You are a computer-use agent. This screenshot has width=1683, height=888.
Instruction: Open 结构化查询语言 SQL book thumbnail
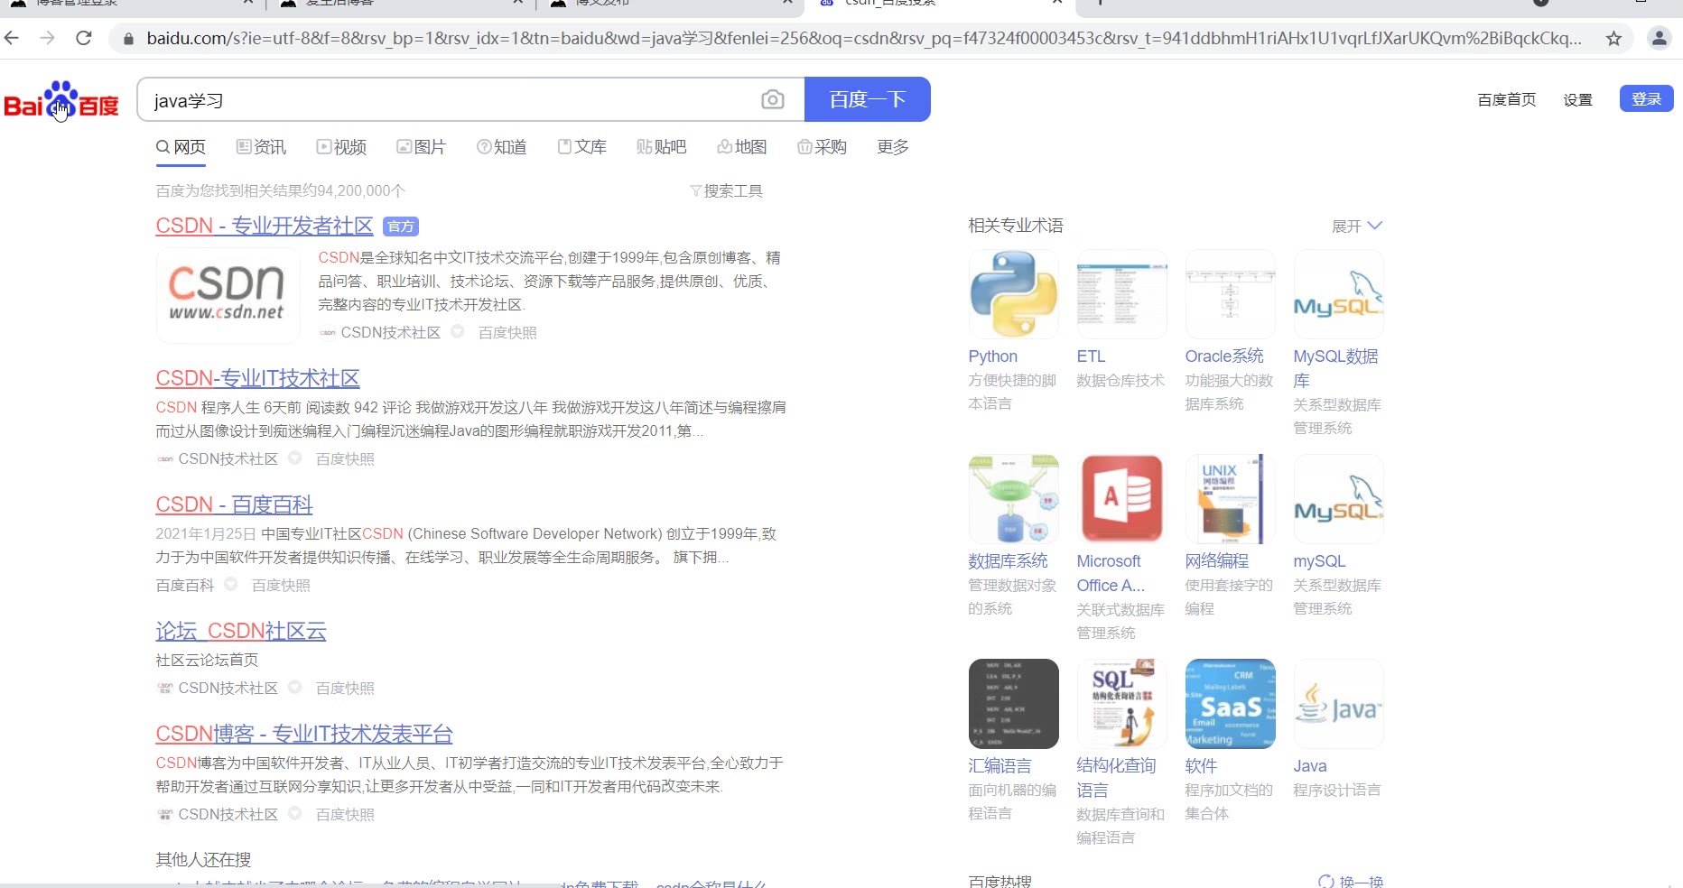pos(1121,704)
